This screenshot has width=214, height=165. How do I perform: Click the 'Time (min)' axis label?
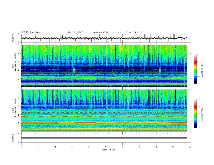108,150
